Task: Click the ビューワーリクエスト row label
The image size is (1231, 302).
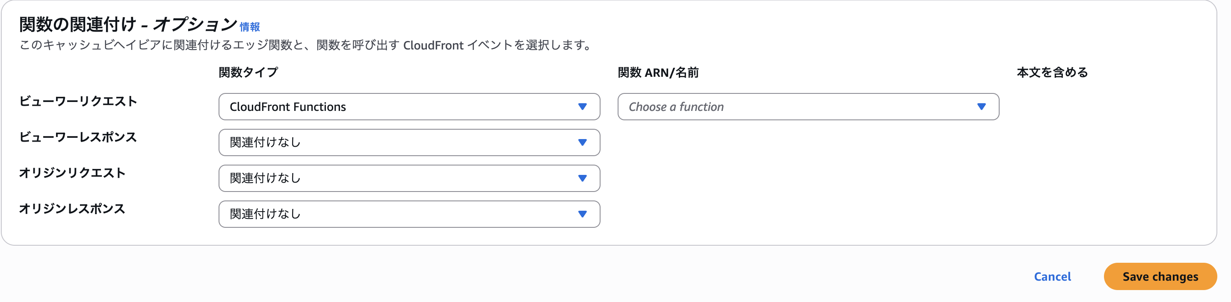Action: [x=78, y=101]
